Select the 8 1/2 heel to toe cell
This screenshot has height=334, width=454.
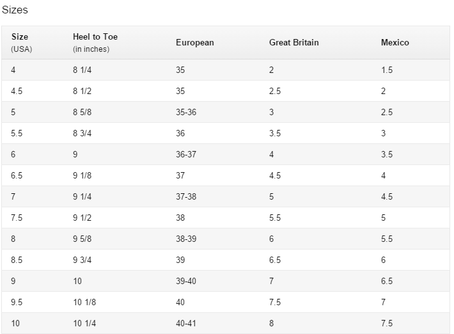82,91
